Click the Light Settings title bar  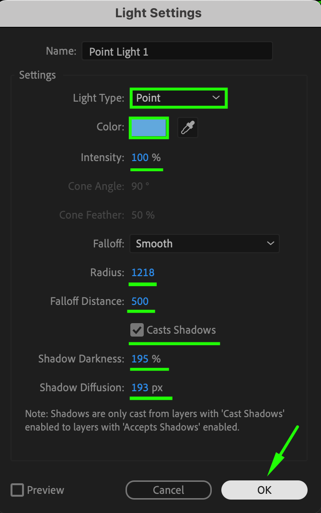(159, 13)
